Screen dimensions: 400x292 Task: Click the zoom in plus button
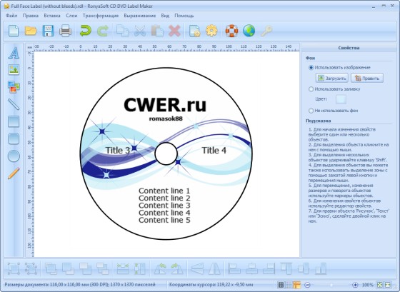click(355, 285)
